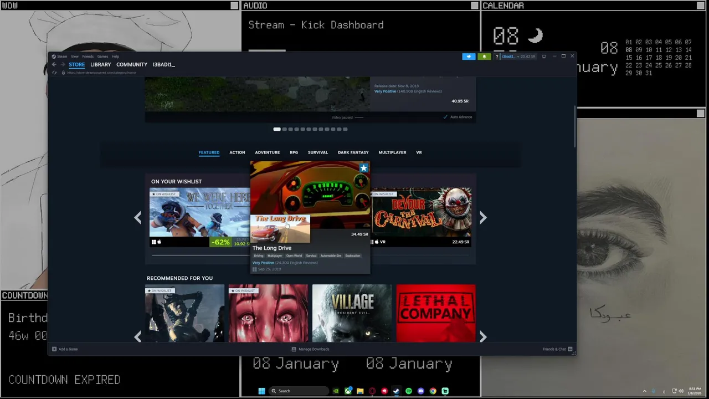
Task: Open the COMMUNITY tab
Action: click(x=132, y=65)
